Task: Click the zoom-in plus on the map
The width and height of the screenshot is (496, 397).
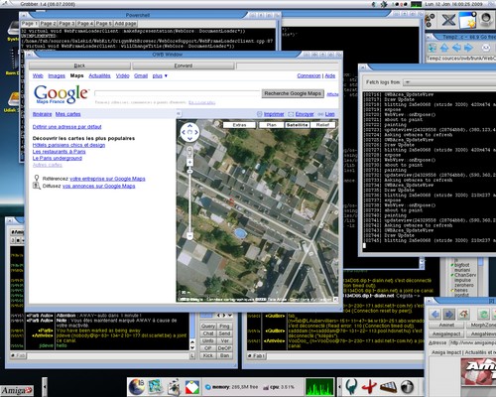Action: point(189,162)
